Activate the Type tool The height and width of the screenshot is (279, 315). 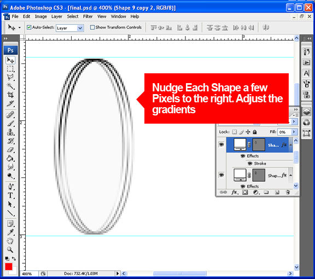coord(10,195)
